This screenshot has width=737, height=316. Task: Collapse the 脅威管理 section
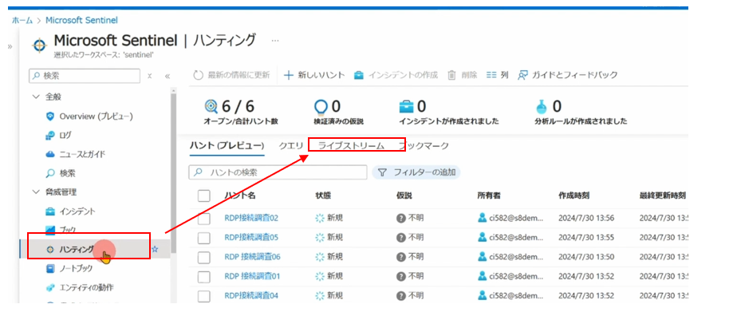tap(36, 192)
